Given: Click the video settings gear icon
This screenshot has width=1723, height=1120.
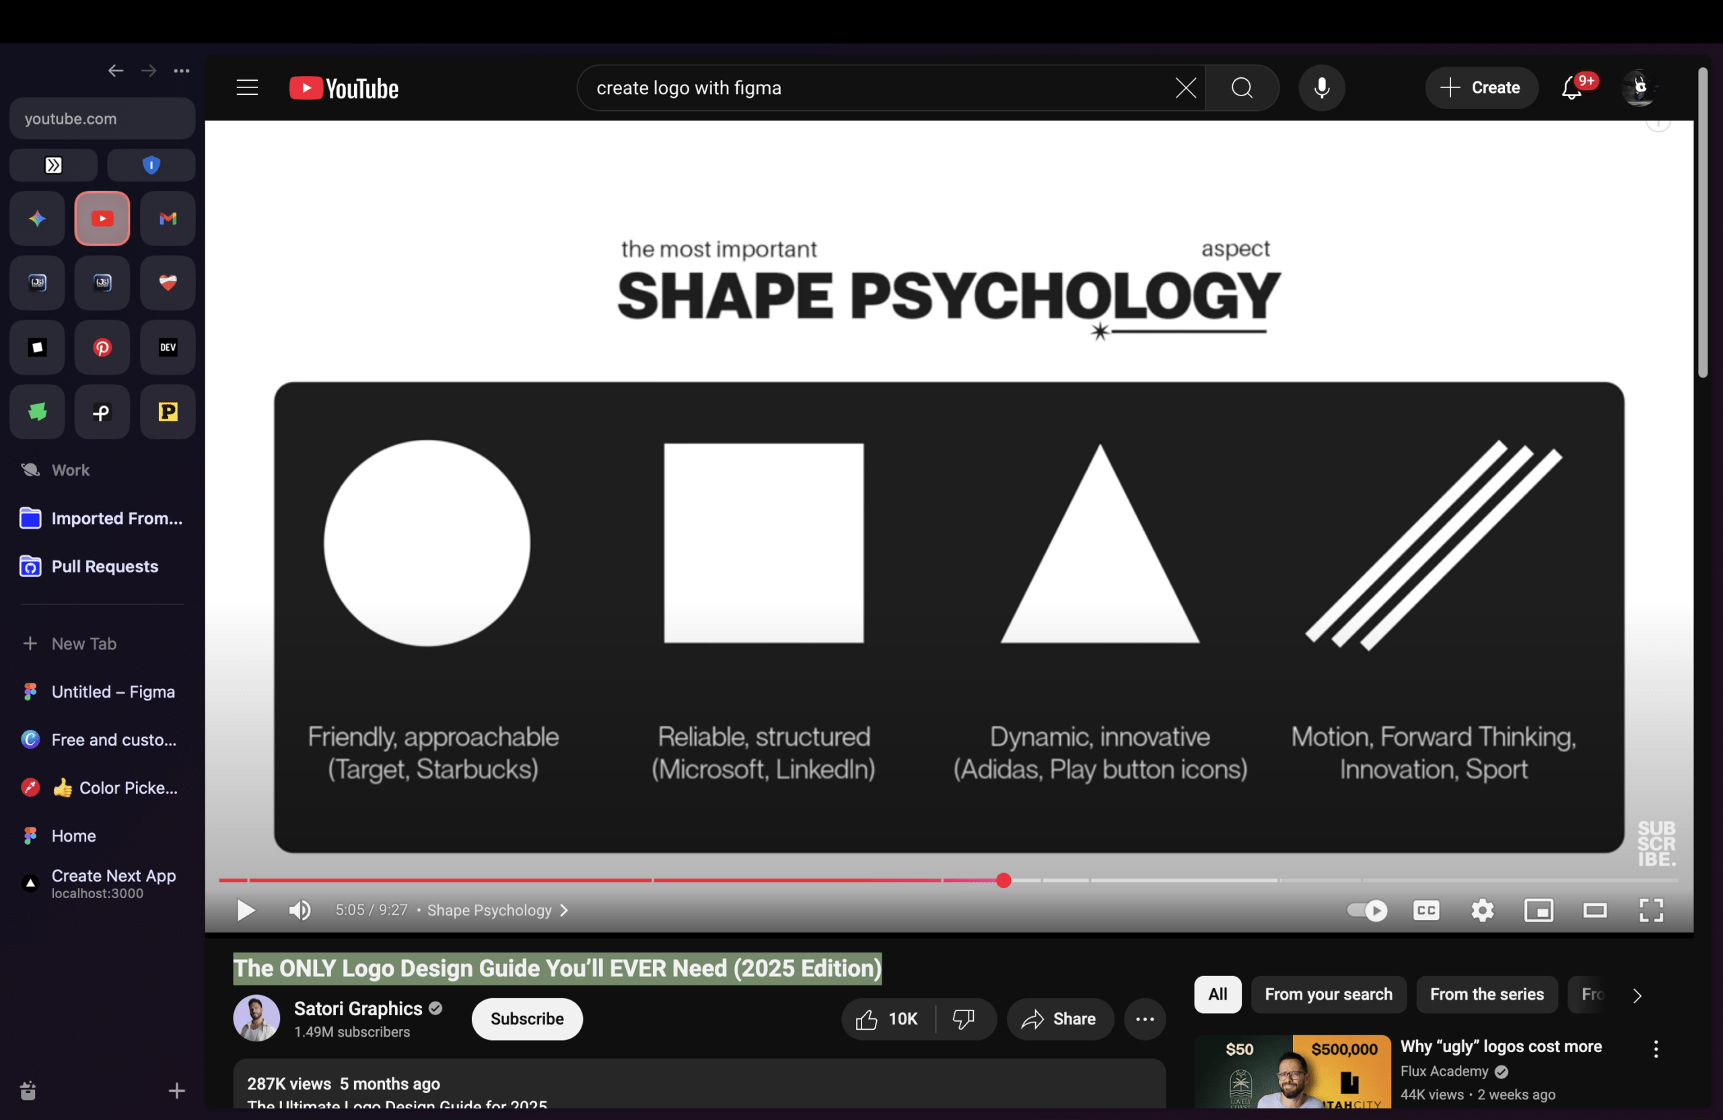Looking at the screenshot, I should click(x=1482, y=909).
